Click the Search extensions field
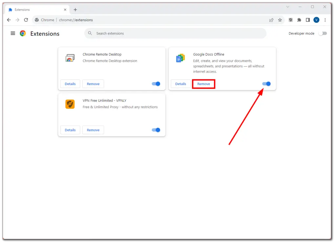This screenshot has width=336, height=244. click(176, 33)
